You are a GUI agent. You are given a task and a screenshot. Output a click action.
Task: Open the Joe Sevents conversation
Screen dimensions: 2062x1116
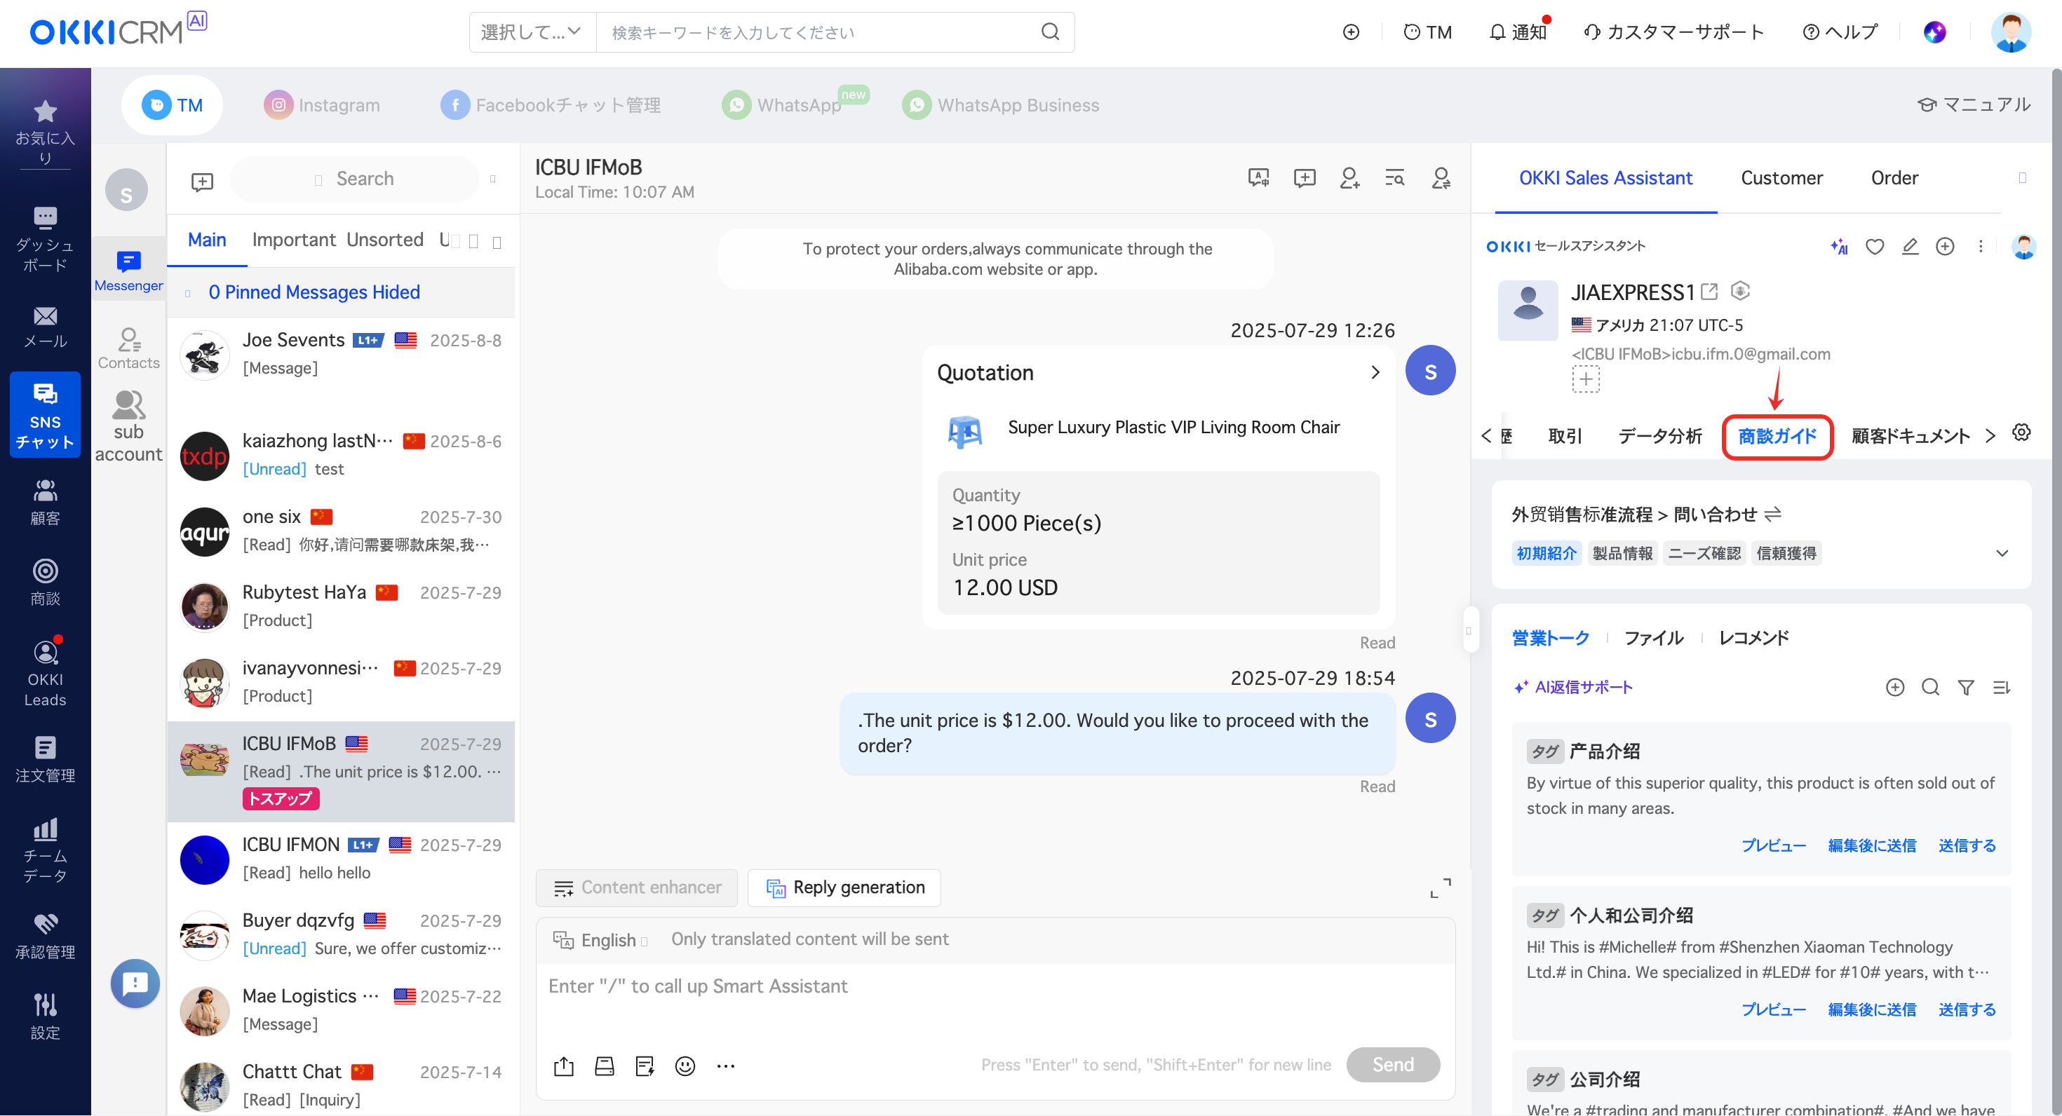click(341, 355)
